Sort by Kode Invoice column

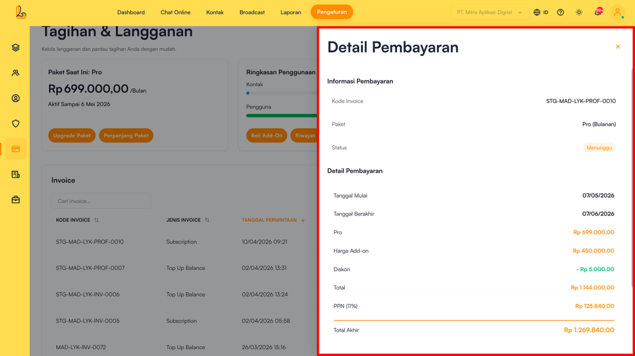coord(96,220)
